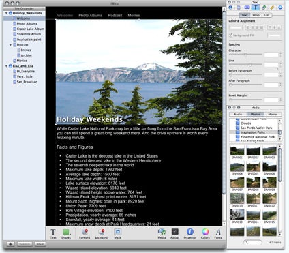Open the text color swatch
This screenshot has height=253, width=289.
(x=236, y=27)
